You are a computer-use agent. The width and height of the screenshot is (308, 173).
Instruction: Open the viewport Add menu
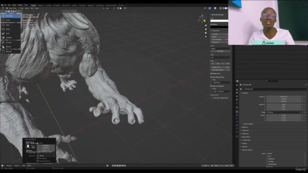(x=32, y=8)
